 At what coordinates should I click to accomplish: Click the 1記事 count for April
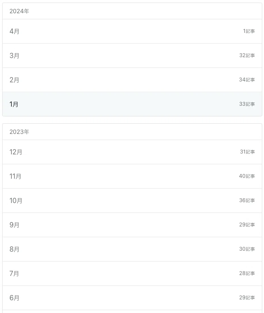249,31
